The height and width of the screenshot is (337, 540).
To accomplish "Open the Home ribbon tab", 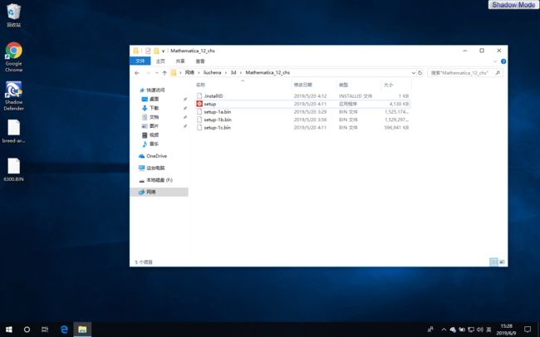I will (x=160, y=61).
